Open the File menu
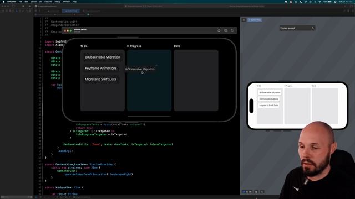Image resolution: width=355 pixels, height=199 pixels. 20,2
